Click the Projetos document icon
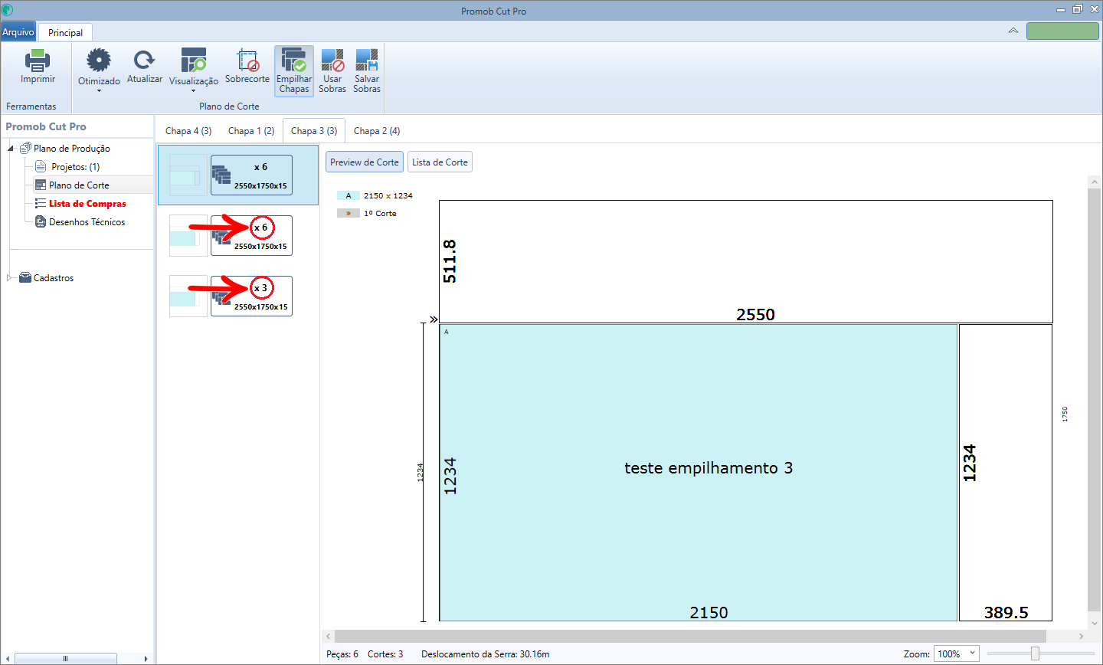Viewport: 1103px width, 665px height. pos(41,166)
